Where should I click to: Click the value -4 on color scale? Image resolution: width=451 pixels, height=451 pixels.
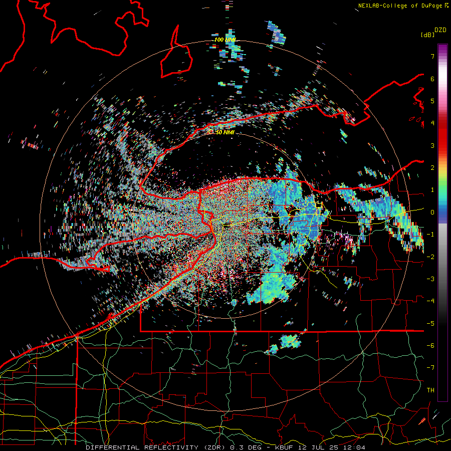(x=430, y=301)
